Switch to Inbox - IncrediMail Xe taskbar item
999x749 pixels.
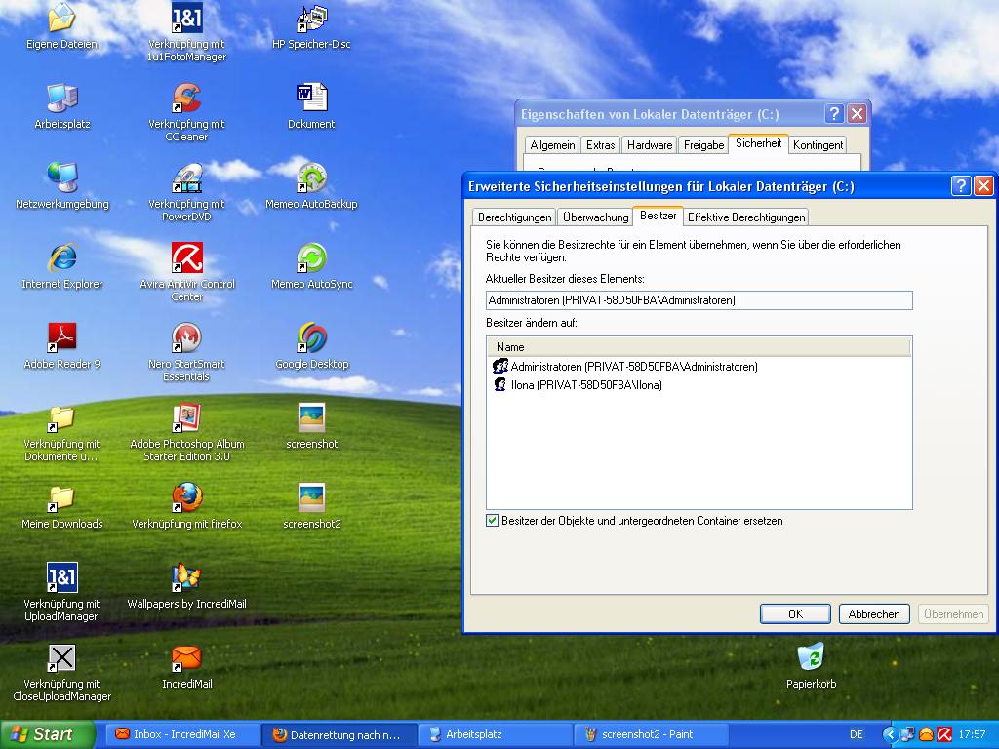(x=182, y=734)
